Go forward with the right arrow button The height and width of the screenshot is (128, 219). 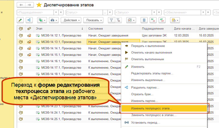pos(29,5)
